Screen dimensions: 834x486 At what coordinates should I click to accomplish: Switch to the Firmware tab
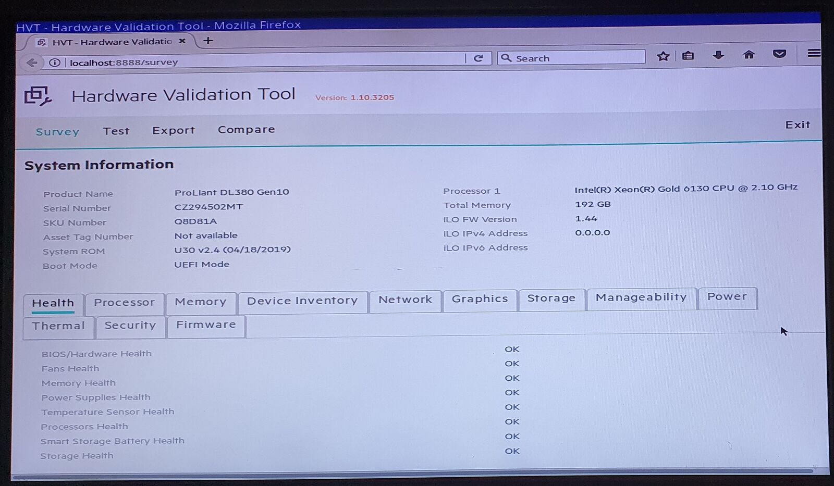pyautogui.click(x=206, y=325)
